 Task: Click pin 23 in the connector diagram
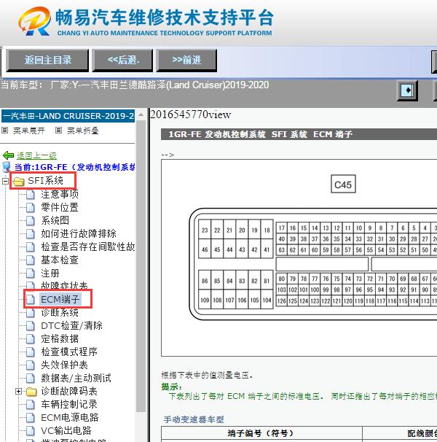[x=205, y=230]
